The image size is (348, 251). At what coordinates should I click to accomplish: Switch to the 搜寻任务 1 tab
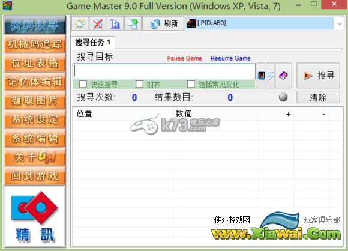coord(93,42)
